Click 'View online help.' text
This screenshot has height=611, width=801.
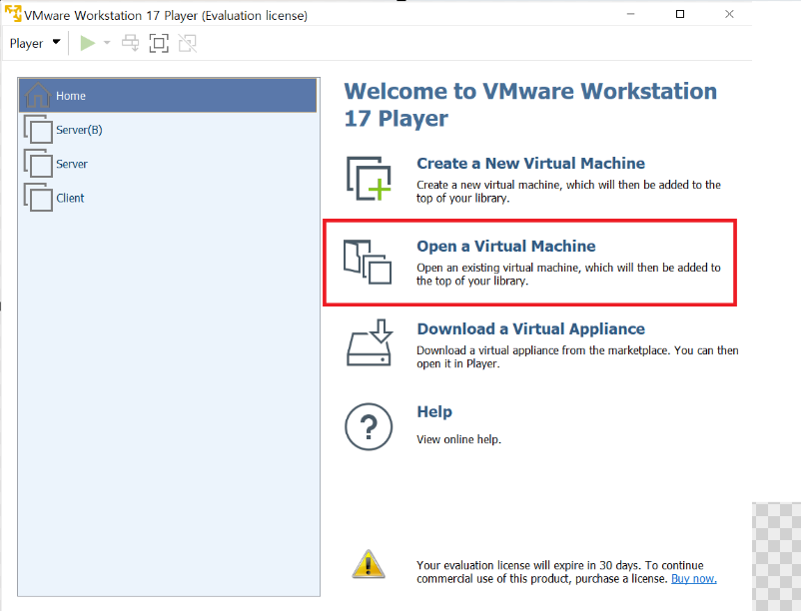pos(458,439)
